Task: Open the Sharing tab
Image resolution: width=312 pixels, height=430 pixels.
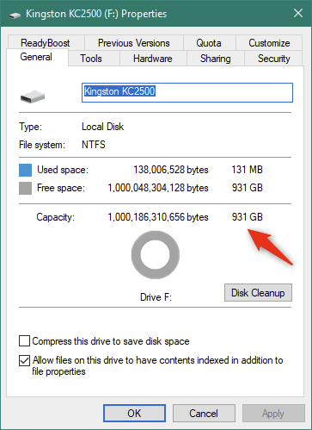Action: [216, 59]
